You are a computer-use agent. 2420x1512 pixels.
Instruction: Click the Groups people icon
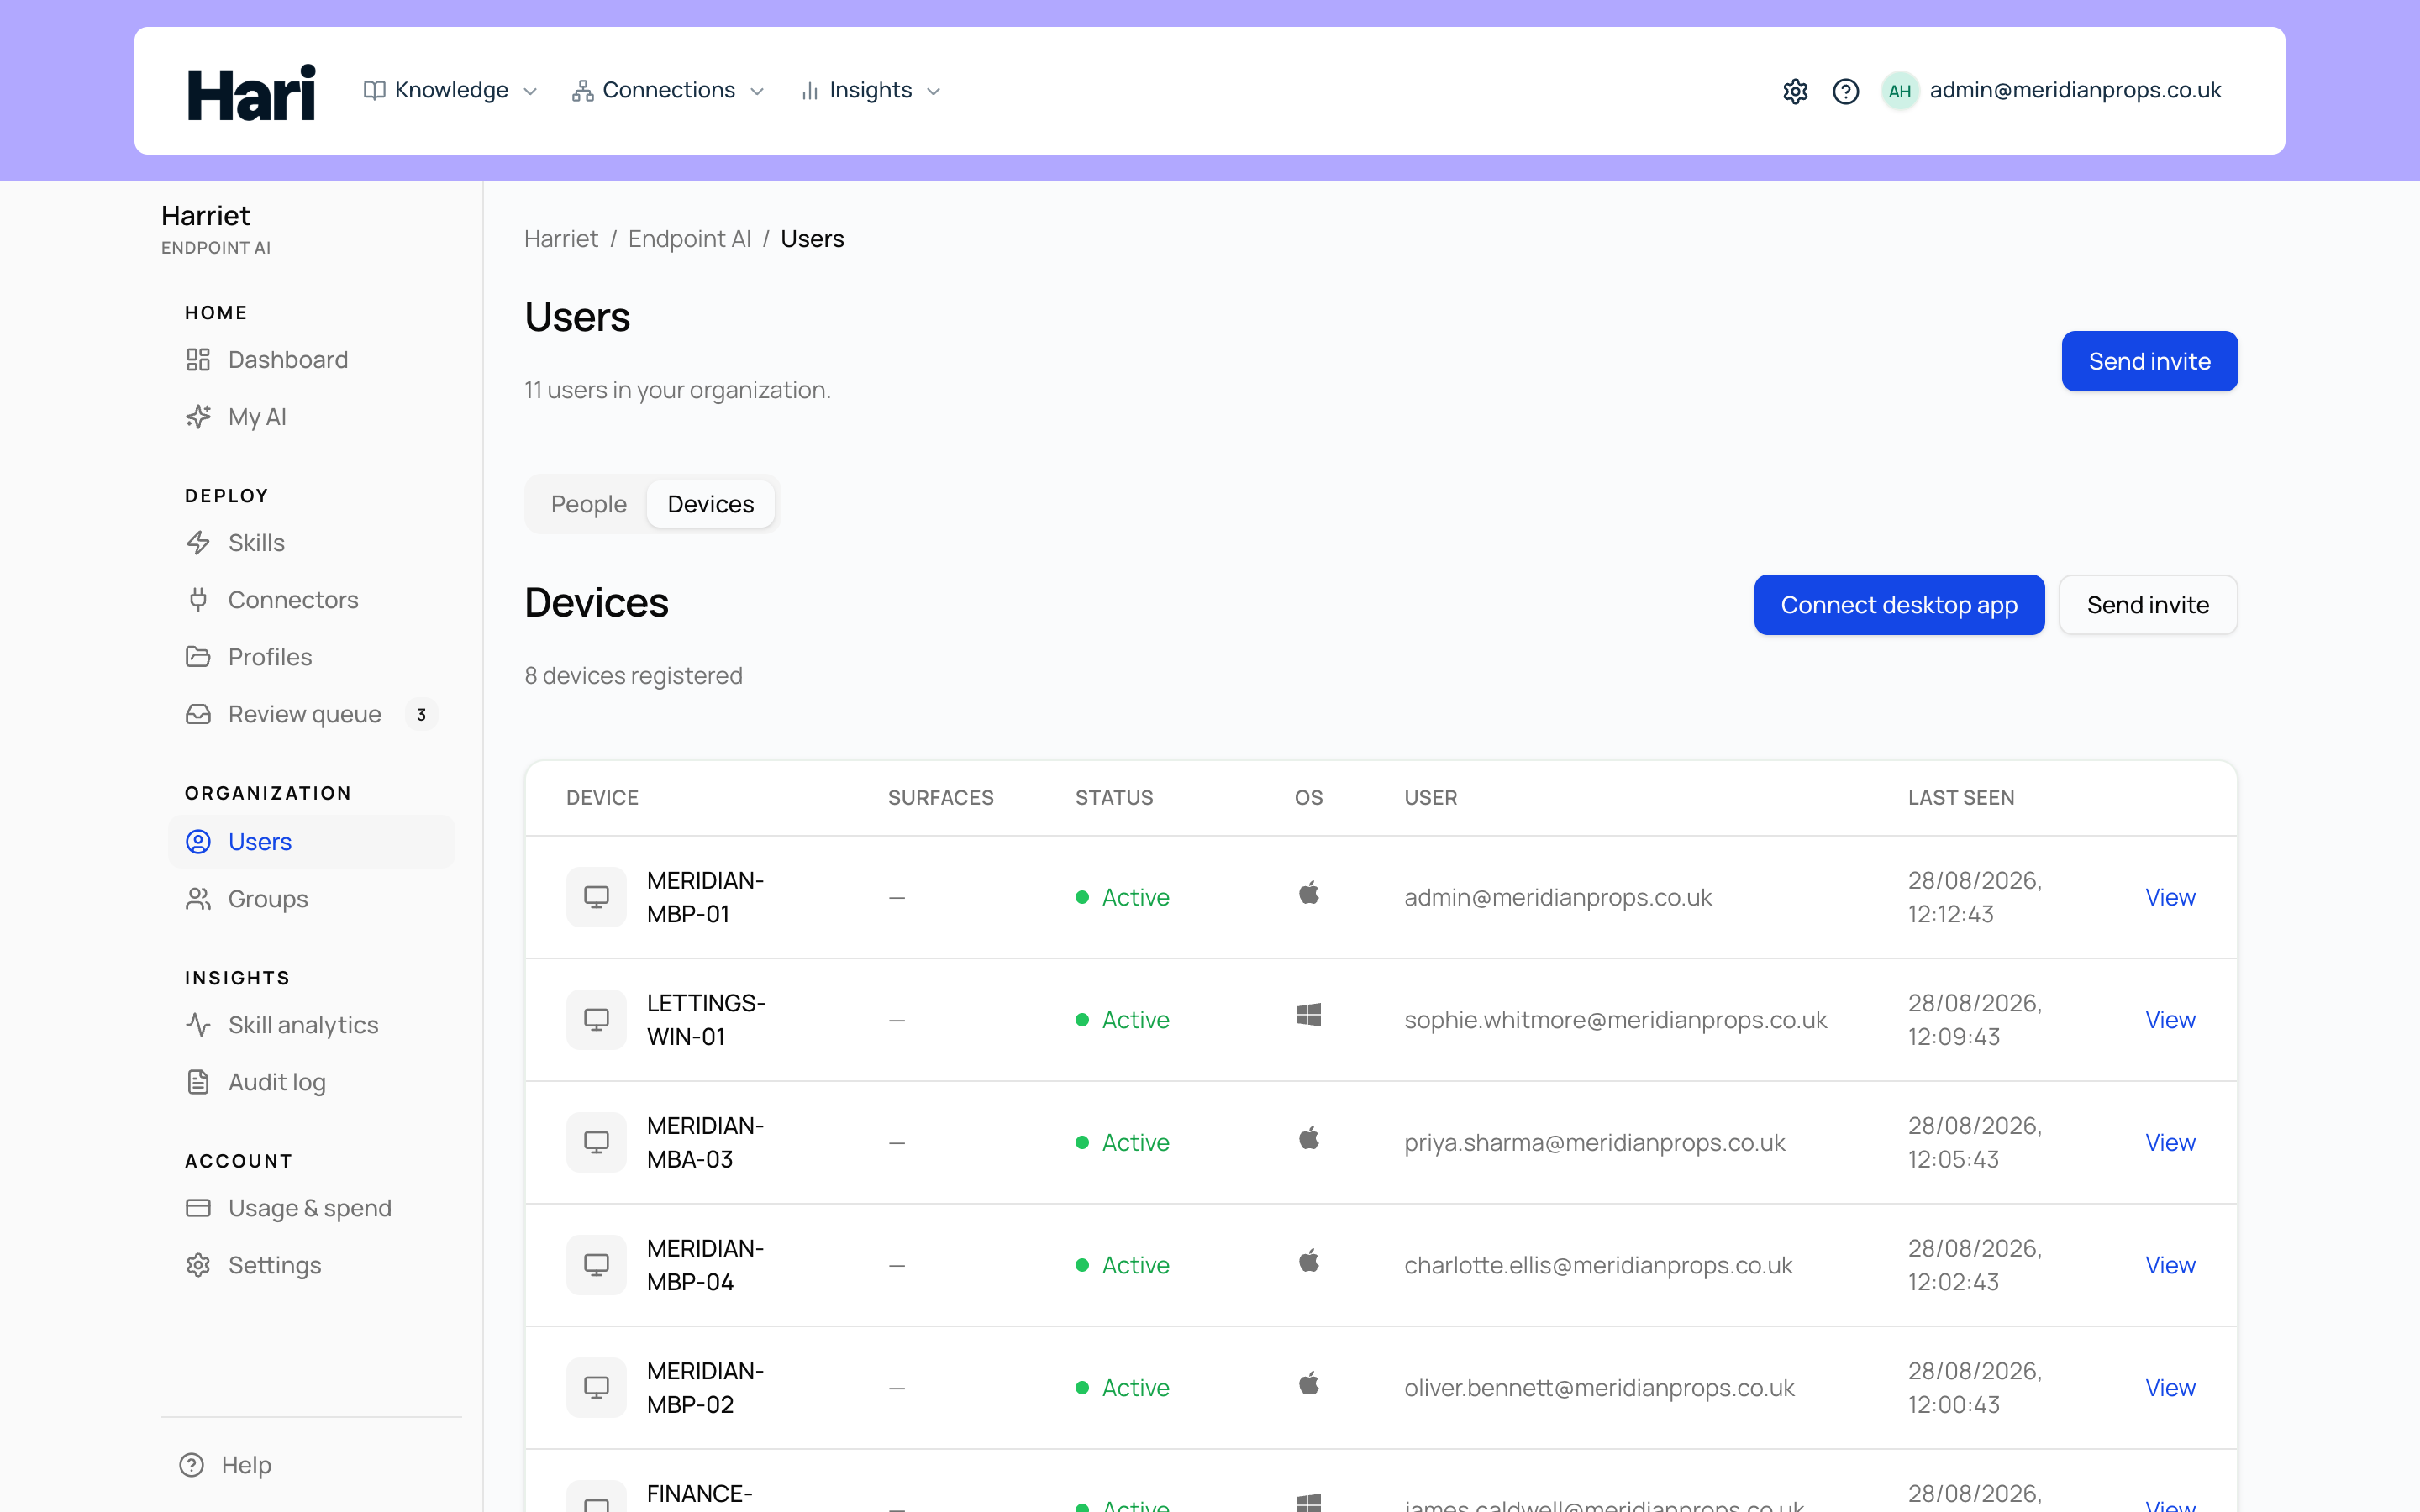point(198,899)
